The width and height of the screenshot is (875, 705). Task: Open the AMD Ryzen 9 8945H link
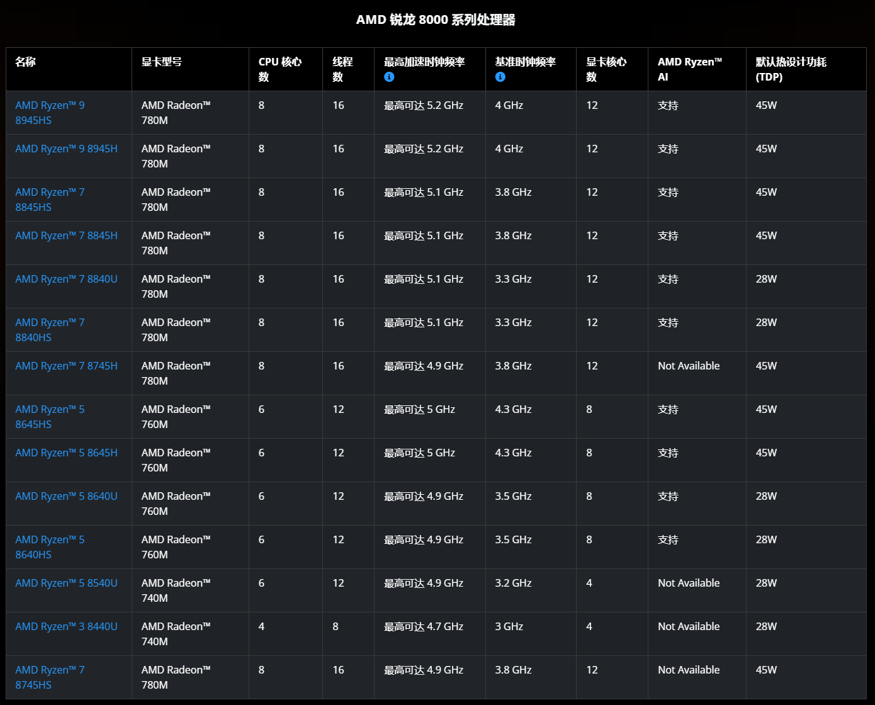[x=66, y=149]
